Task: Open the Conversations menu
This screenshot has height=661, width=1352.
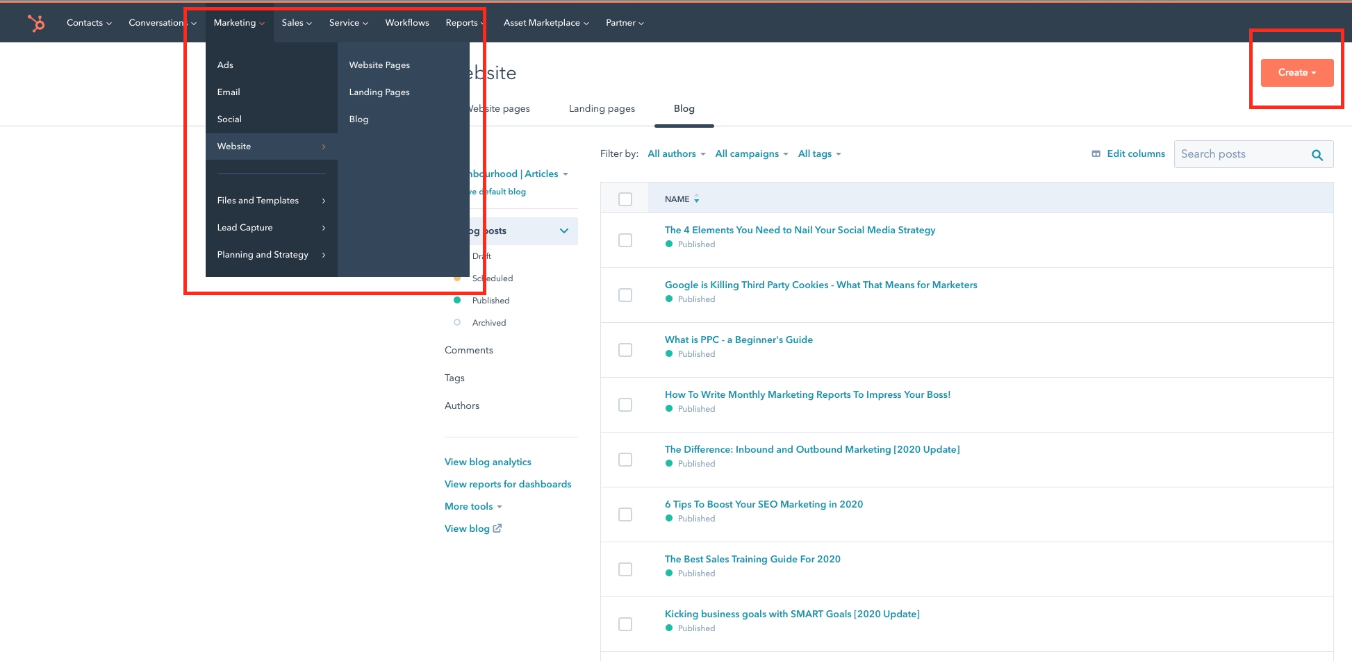Action: pyautogui.click(x=162, y=23)
